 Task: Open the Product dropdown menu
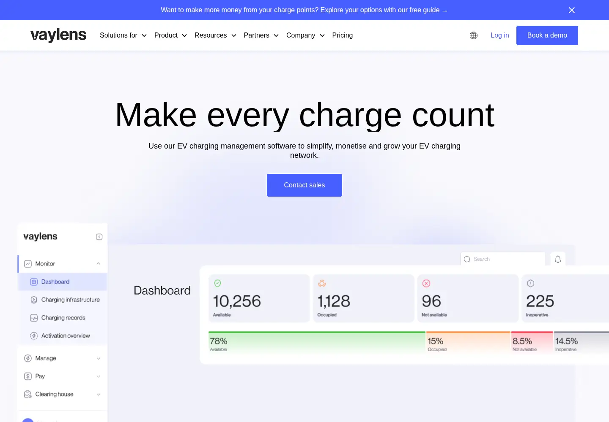pos(170,35)
